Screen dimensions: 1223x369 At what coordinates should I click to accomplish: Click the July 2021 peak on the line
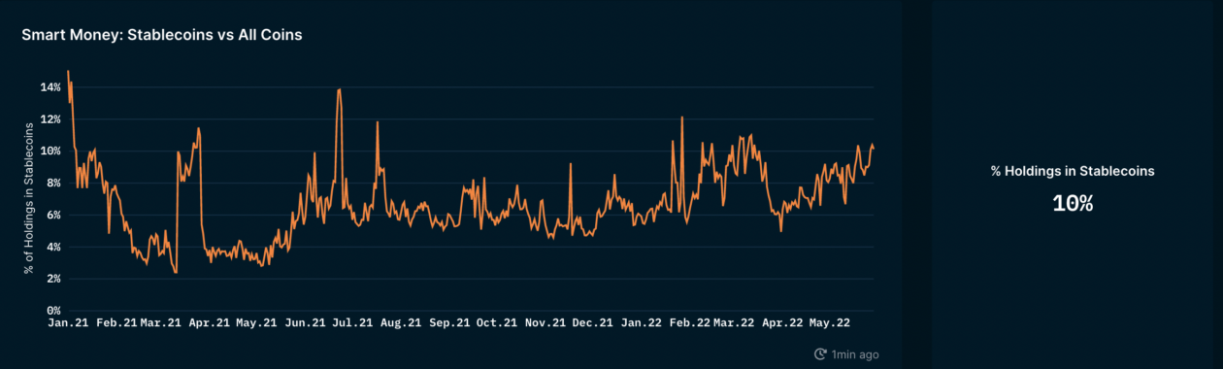[x=339, y=89]
